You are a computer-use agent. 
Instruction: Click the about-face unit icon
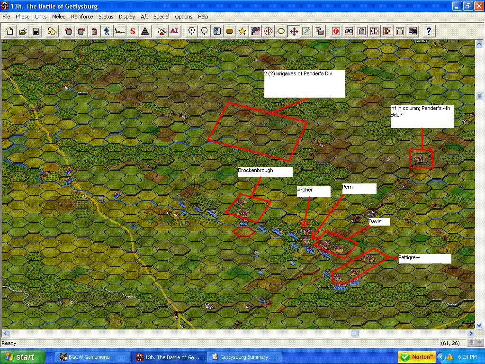click(94, 31)
